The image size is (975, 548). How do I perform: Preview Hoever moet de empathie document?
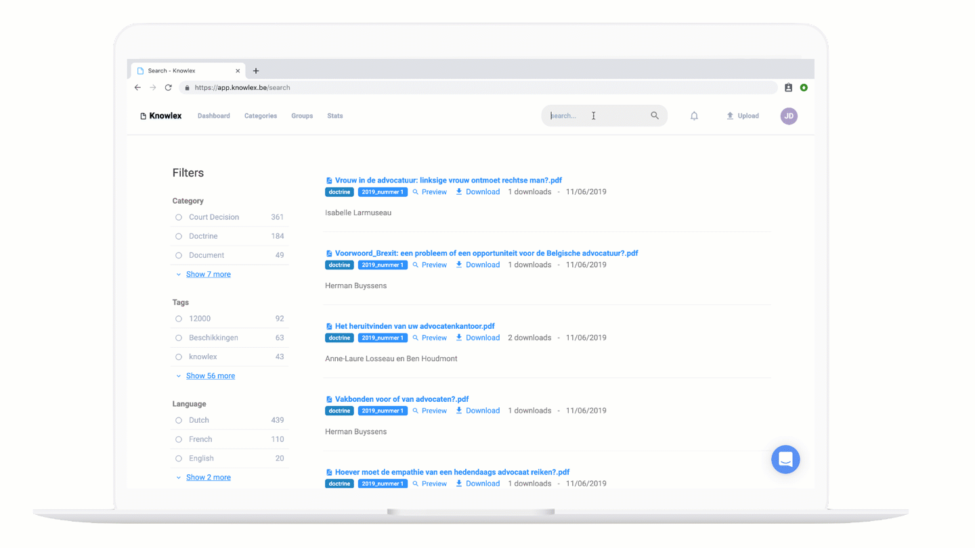coord(430,484)
